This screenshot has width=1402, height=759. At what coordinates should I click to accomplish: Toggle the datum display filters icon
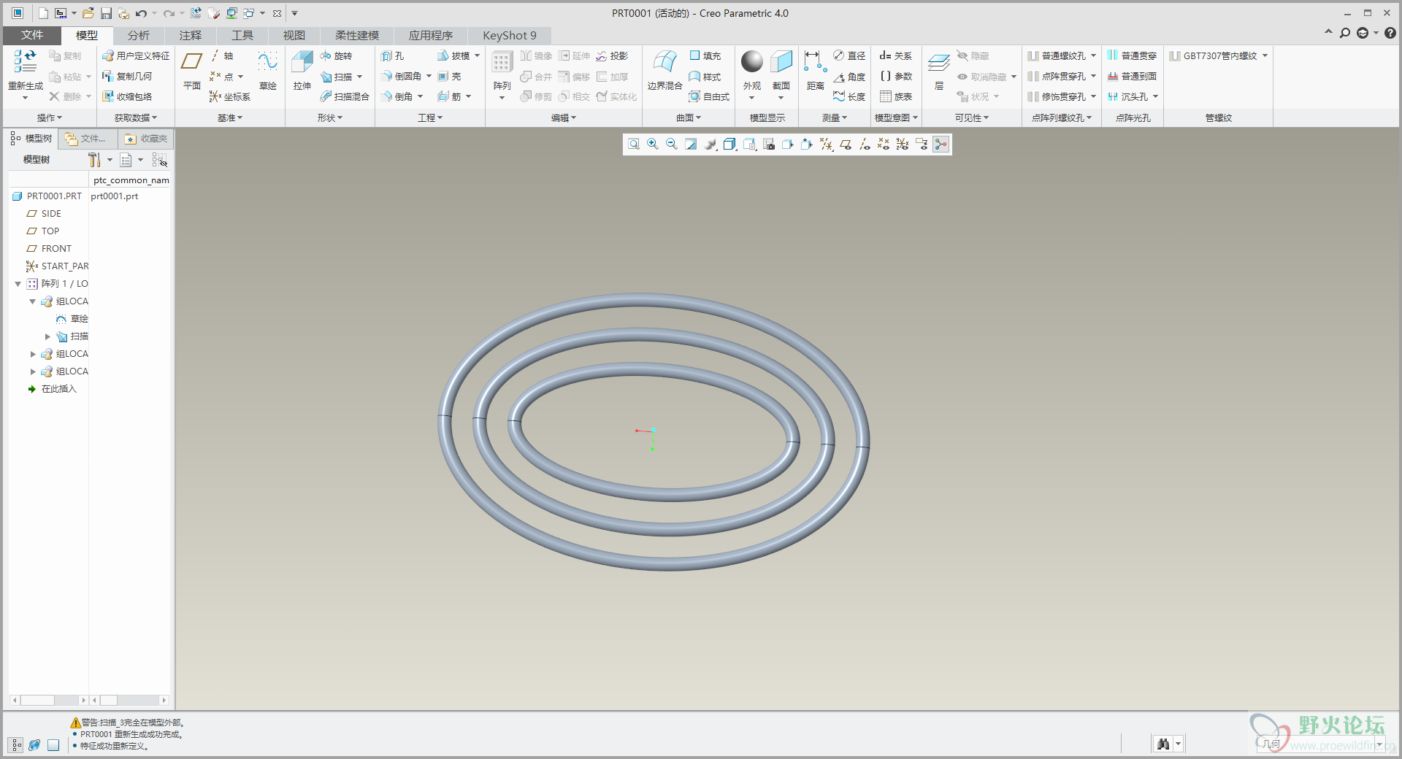pos(827,145)
